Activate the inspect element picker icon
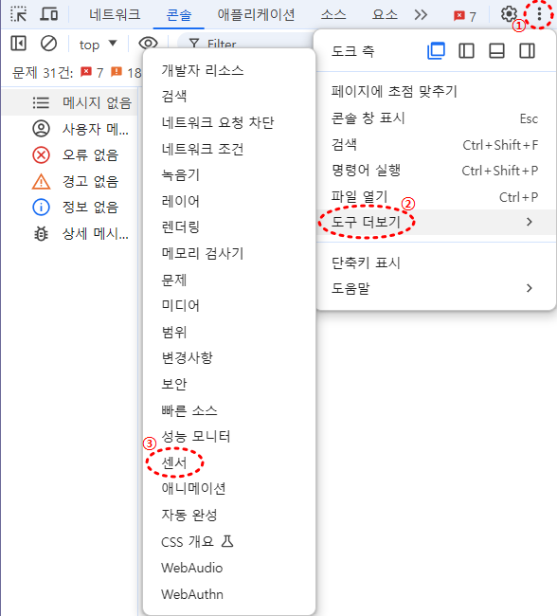The image size is (557, 616). 18,14
